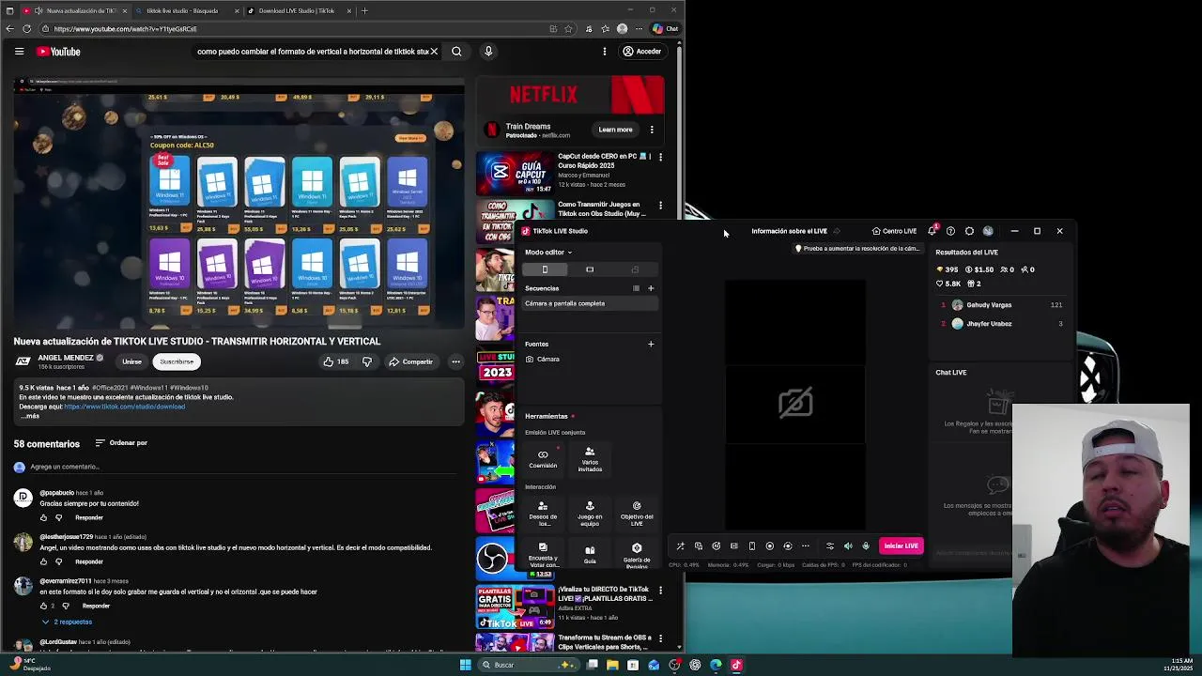Add a new scene in Secuencias
This screenshot has height=676, width=1202.
click(651, 288)
